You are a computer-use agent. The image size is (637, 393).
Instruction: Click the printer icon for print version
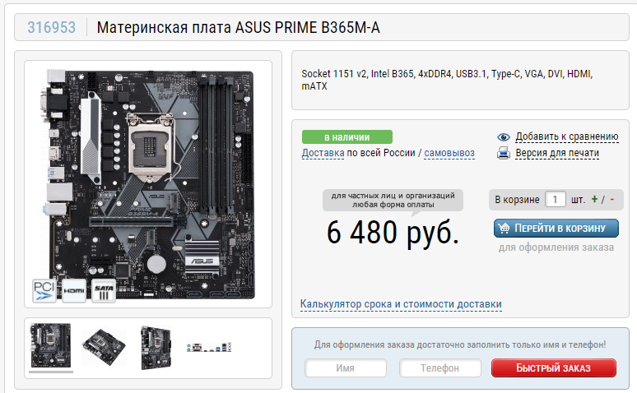pos(504,153)
